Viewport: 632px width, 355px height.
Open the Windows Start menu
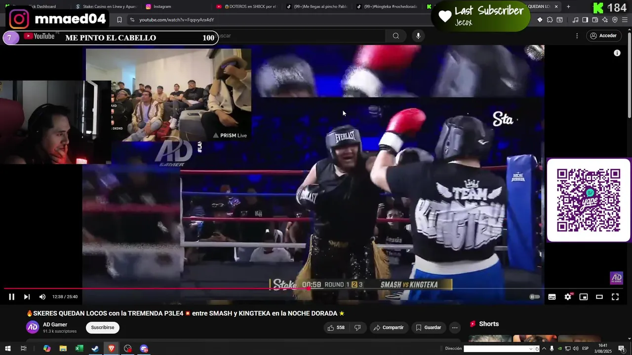[x=7, y=349]
